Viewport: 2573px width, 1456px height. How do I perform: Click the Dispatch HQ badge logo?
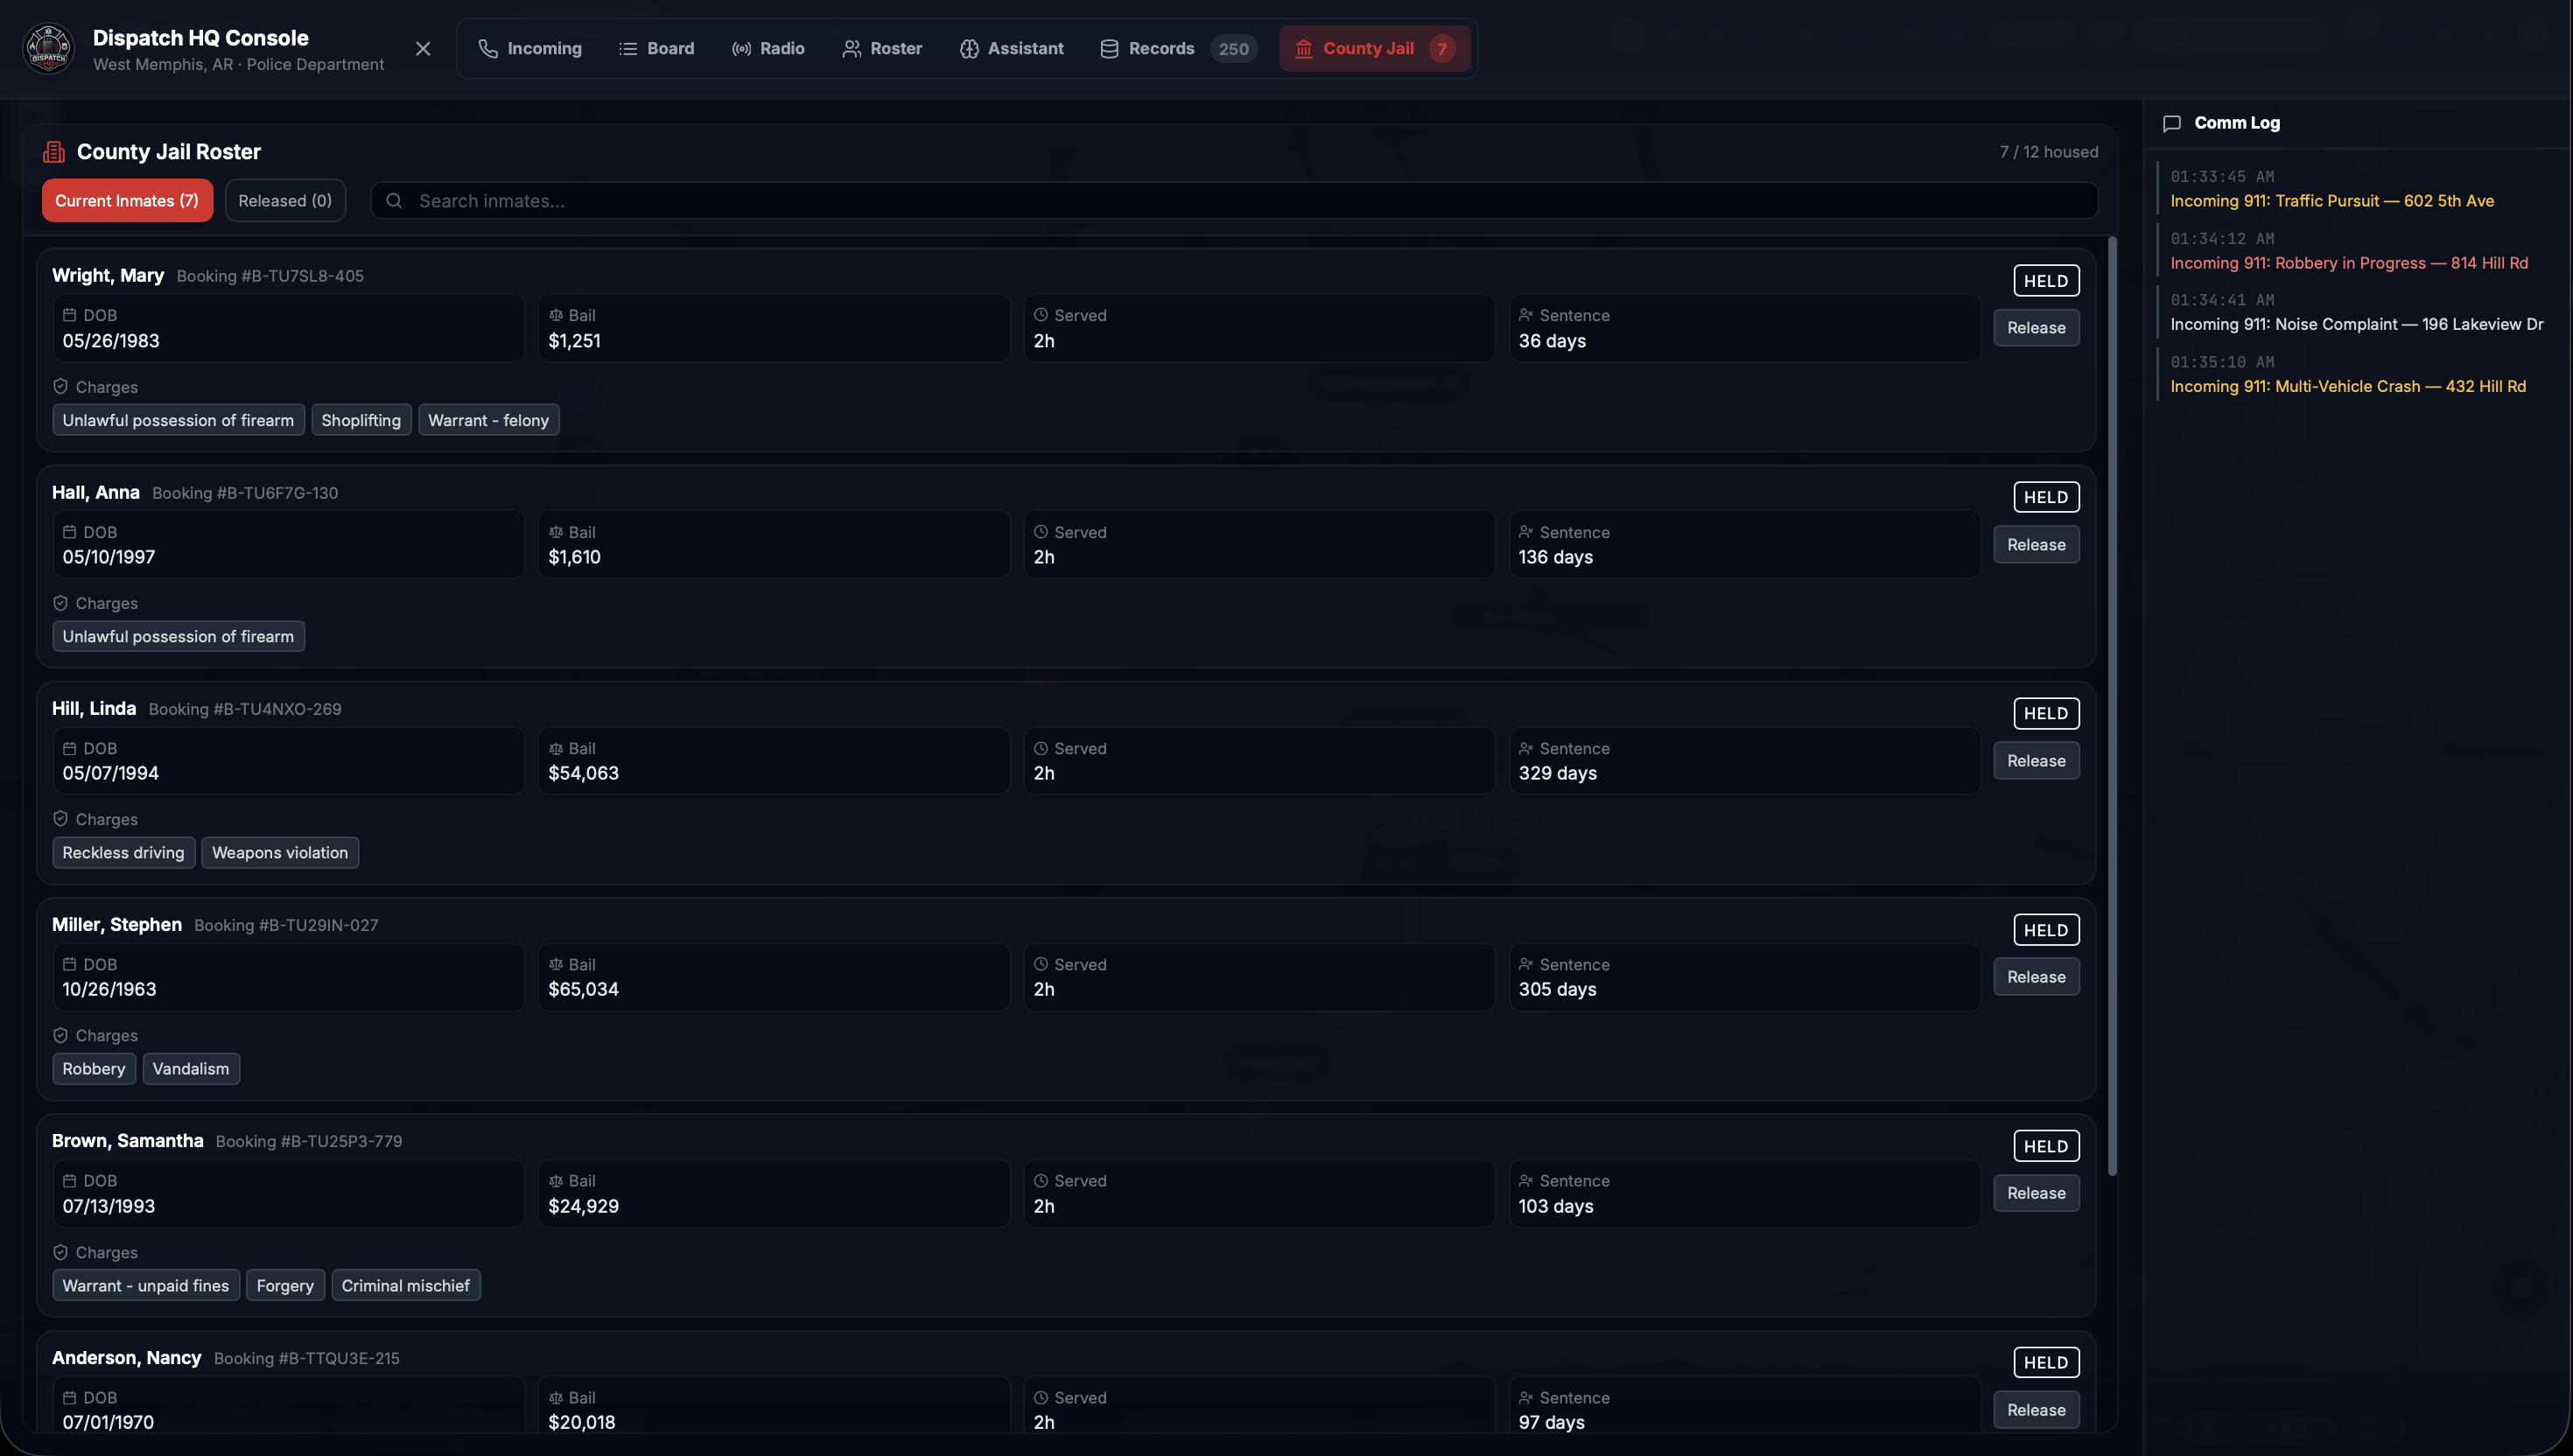(48, 48)
